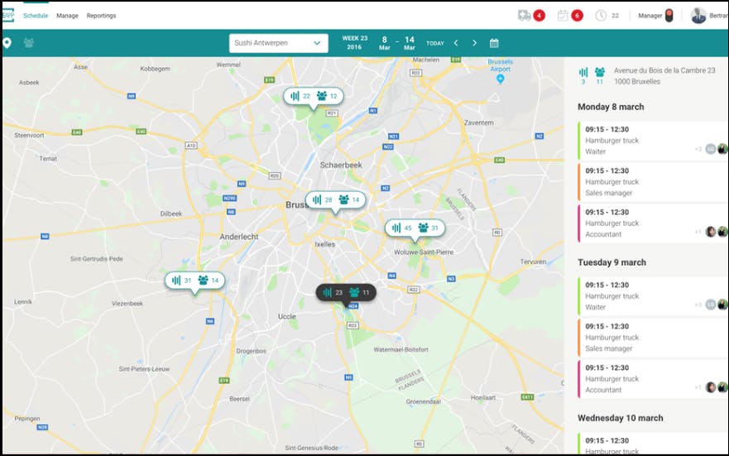This screenshot has height=456, width=729.
Task: Click the Woluwe-Saint-Pierre map label
Action: [424, 252]
